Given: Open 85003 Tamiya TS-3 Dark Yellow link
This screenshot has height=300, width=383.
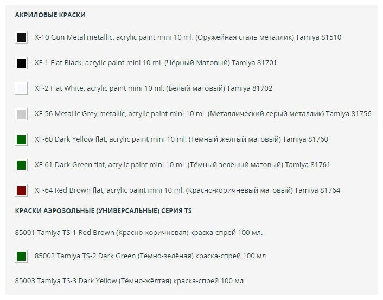Looking at the screenshot, I should 130,281.
